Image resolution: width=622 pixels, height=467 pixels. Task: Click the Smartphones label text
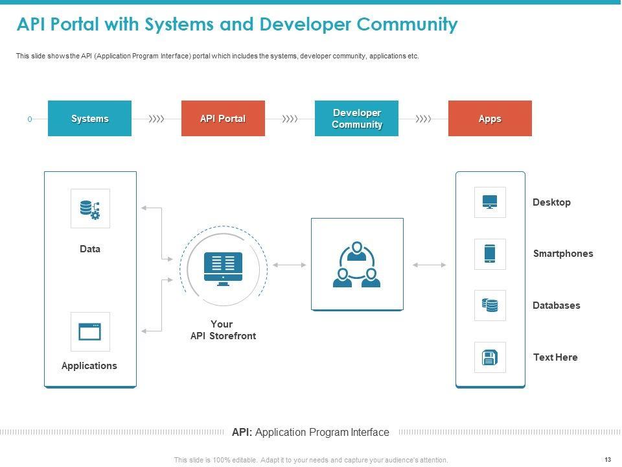tap(562, 254)
